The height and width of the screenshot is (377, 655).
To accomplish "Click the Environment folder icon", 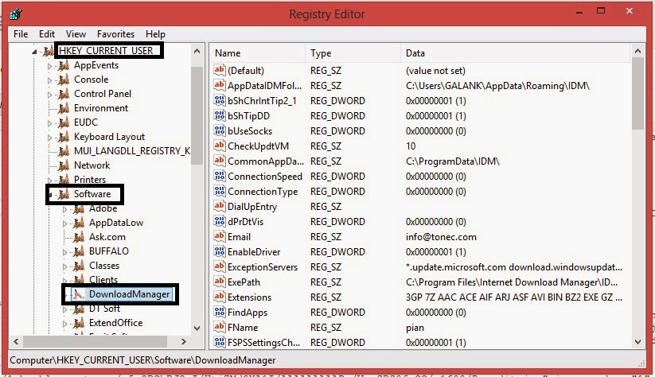I will [64, 108].
